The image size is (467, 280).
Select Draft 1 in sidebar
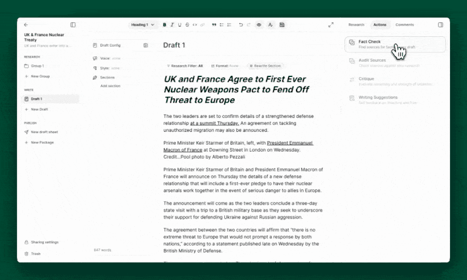tap(51, 99)
